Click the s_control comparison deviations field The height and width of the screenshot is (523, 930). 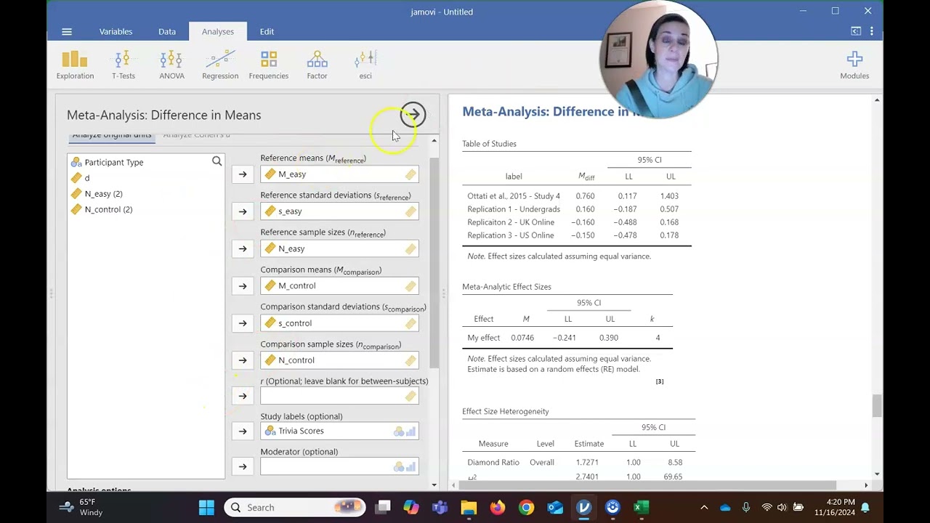(339, 323)
